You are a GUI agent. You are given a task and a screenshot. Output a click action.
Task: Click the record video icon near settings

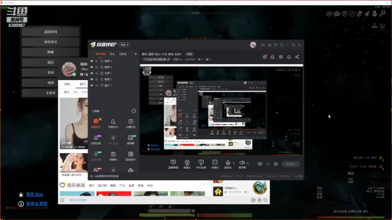[x=260, y=164]
